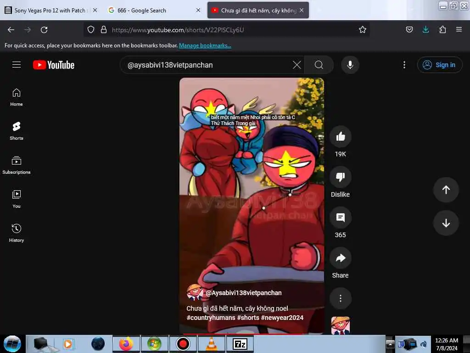Image resolution: width=470 pixels, height=353 pixels.
Task: Share this short video
Action: coord(341,258)
